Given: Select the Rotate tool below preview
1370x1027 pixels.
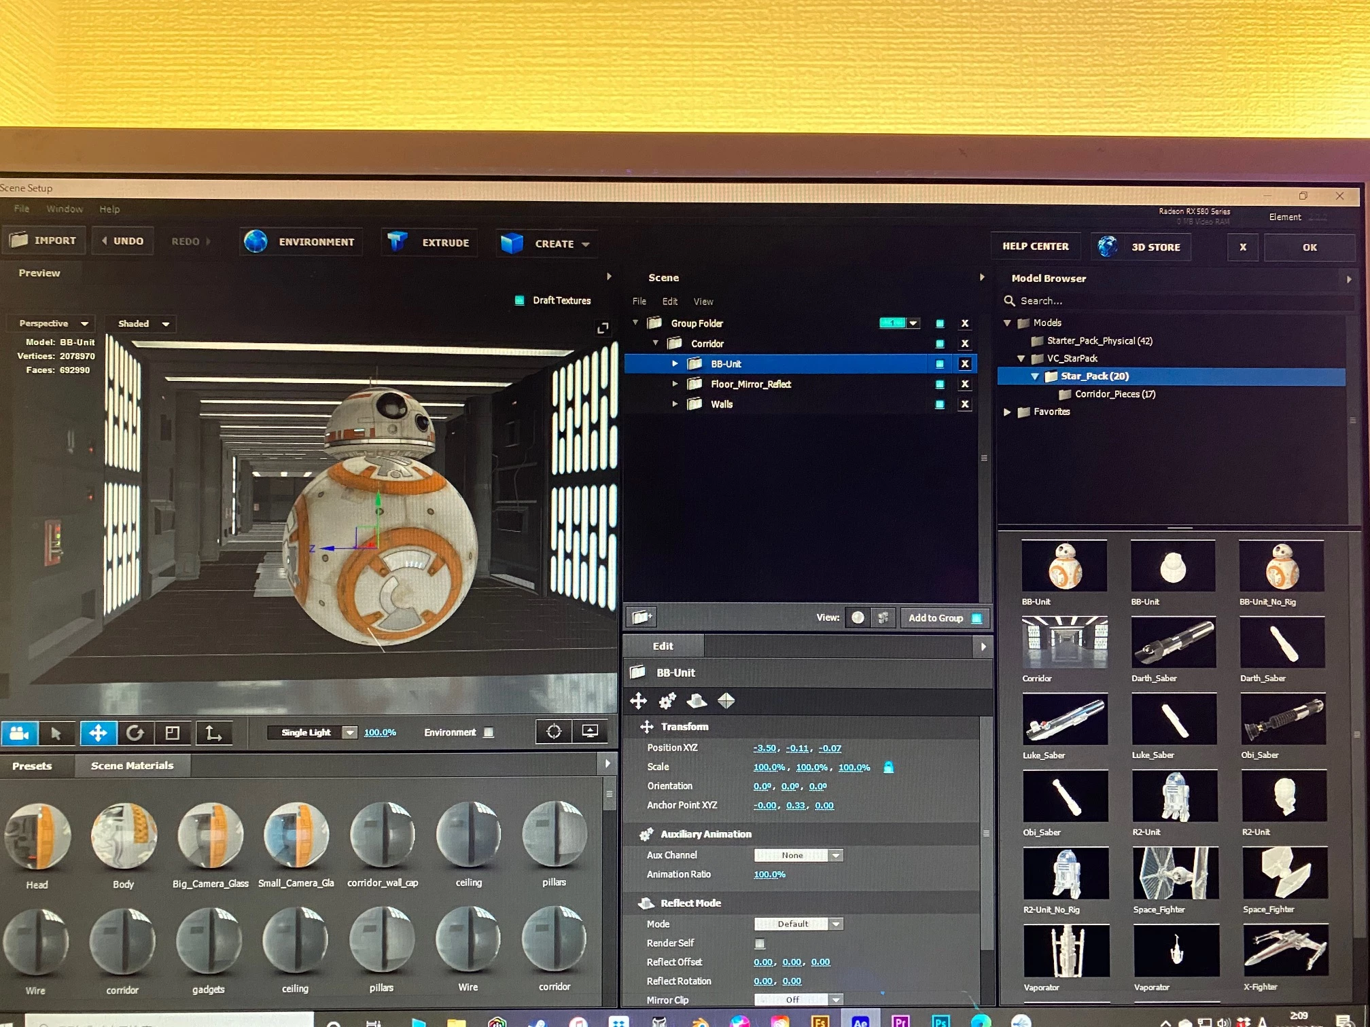Looking at the screenshot, I should pyautogui.click(x=135, y=733).
